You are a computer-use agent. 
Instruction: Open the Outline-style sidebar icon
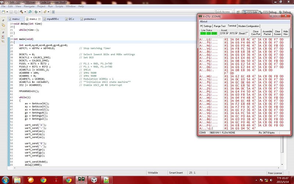click(x=3, y=41)
